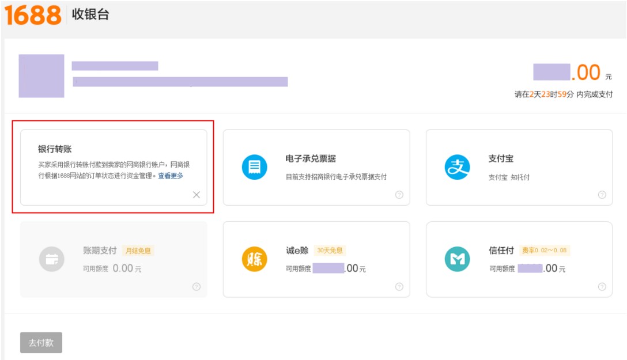Click 信任付 可用额度 amount
The image size is (627, 360).
(x=527, y=268)
